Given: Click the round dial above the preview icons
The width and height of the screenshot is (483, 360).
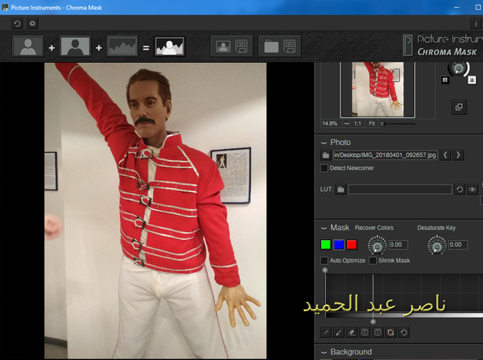Looking at the screenshot, I should point(458,68).
